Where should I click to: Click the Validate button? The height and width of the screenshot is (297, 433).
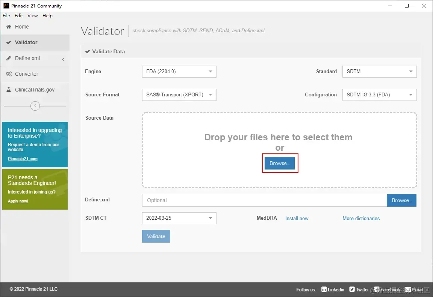click(156, 236)
